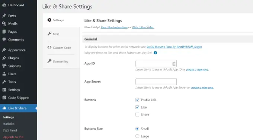Open the Read the Instruction link
Image resolution: width=253 pixels, height=140 pixels.
114,27
